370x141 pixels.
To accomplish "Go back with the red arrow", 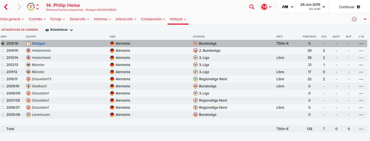I will coord(6,7).
